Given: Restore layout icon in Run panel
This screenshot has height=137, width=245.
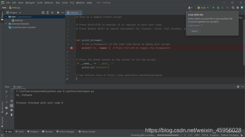Looking at the screenshot, I should [6, 108].
